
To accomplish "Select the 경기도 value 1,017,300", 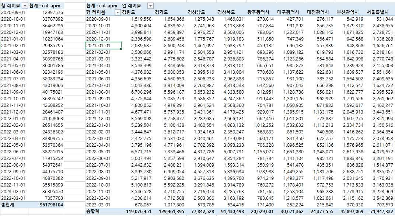I will pos(174,205).
